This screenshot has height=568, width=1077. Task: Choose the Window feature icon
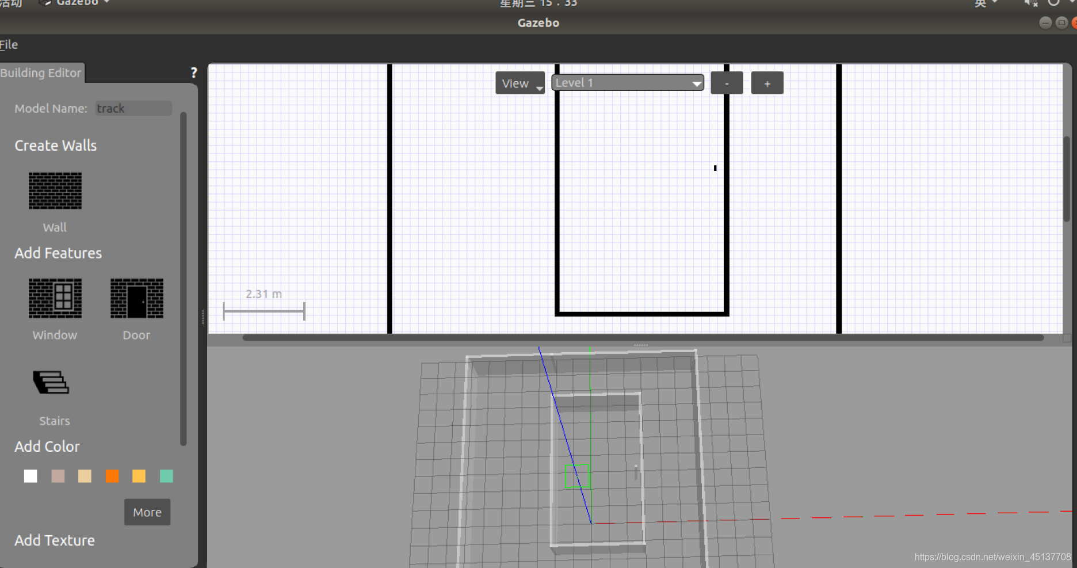point(55,298)
